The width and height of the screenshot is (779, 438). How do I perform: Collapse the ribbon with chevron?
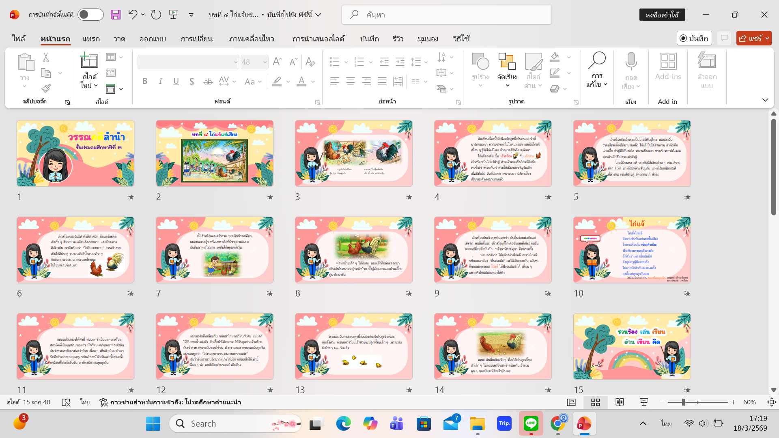(x=765, y=100)
